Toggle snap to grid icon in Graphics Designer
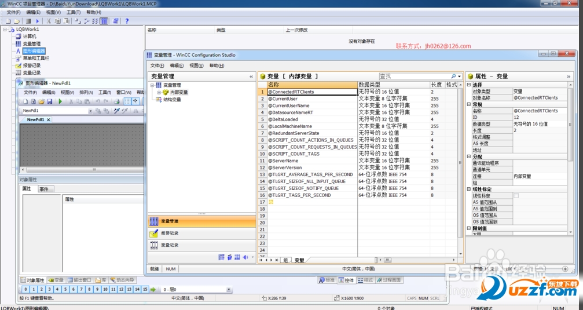Image resolution: width=583 pixels, height=310 pixels. click(135, 101)
